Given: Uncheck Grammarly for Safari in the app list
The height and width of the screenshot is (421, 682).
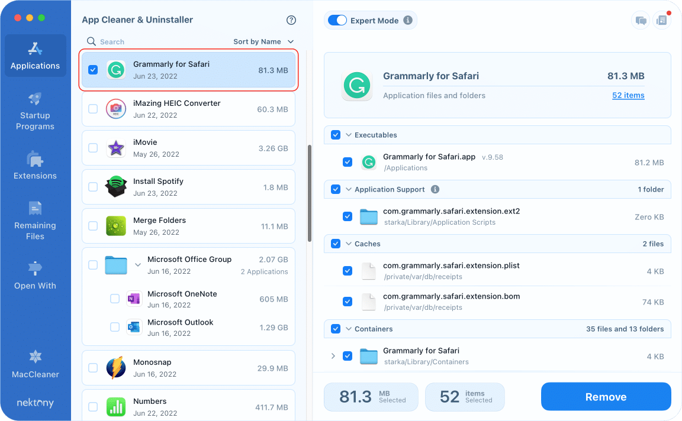Looking at the screenshot, I should click(x=93, y=70).
